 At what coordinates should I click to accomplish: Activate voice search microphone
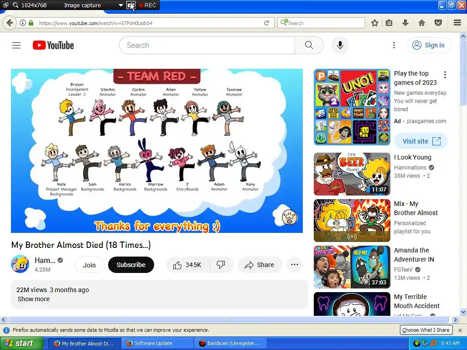340,45
